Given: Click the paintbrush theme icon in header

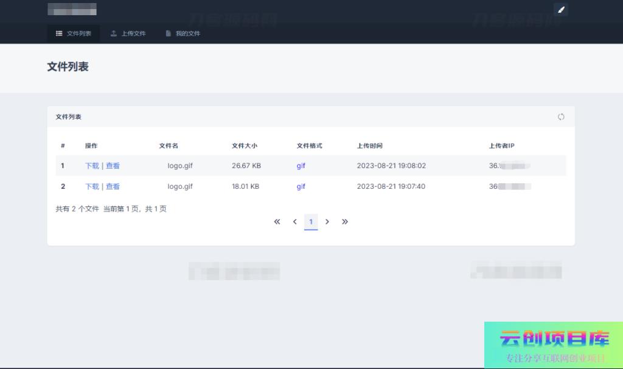Looking at the screenshot, I should 561,10.
